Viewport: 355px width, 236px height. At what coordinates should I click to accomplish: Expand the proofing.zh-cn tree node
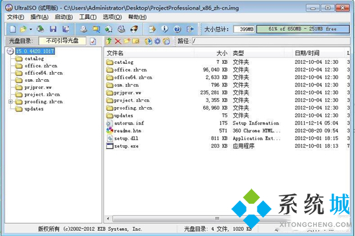tap(10, 102)
